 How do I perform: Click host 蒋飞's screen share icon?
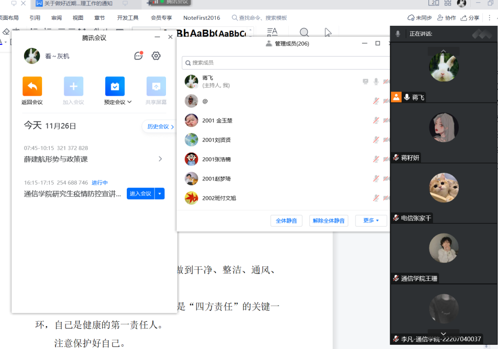(366, 81)
